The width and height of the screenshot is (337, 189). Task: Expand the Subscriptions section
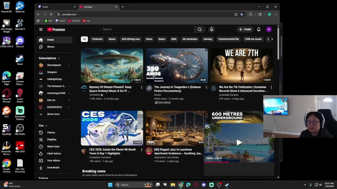pyautogui.click(x=49, y=58)
